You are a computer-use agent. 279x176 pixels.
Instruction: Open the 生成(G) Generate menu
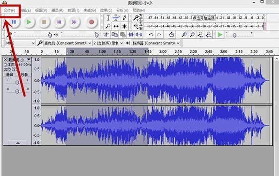pos(90,10)
